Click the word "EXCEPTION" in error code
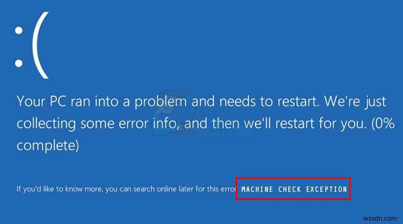403x224 pixels. click(326, 189)
